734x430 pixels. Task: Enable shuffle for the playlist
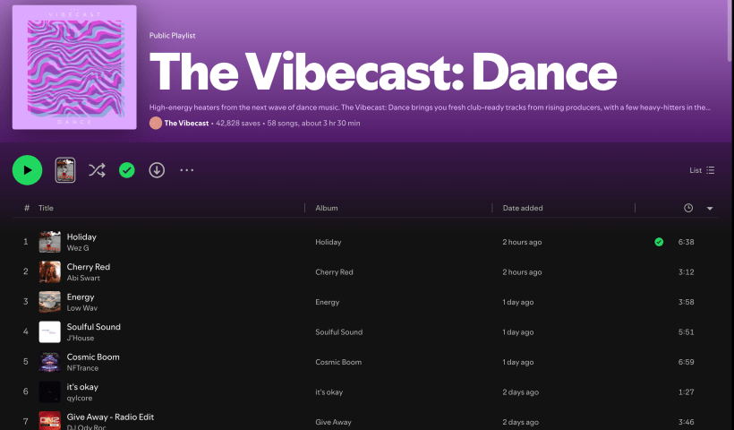coord(97,170)
